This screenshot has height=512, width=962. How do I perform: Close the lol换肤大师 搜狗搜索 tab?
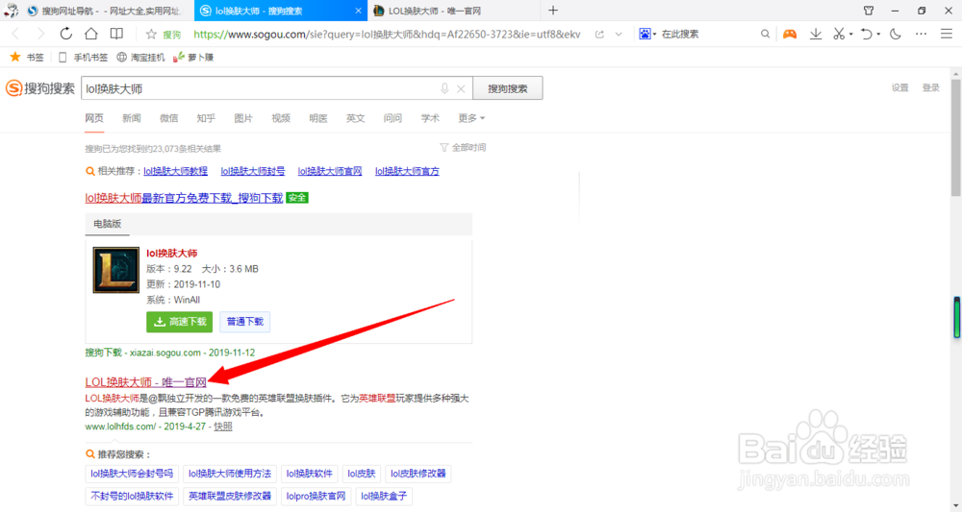point(358,11)
